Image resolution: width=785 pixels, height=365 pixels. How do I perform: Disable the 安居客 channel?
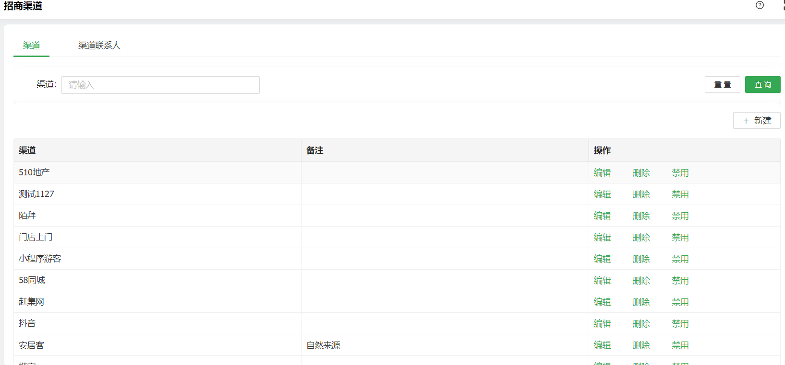[x=680, y=345]
